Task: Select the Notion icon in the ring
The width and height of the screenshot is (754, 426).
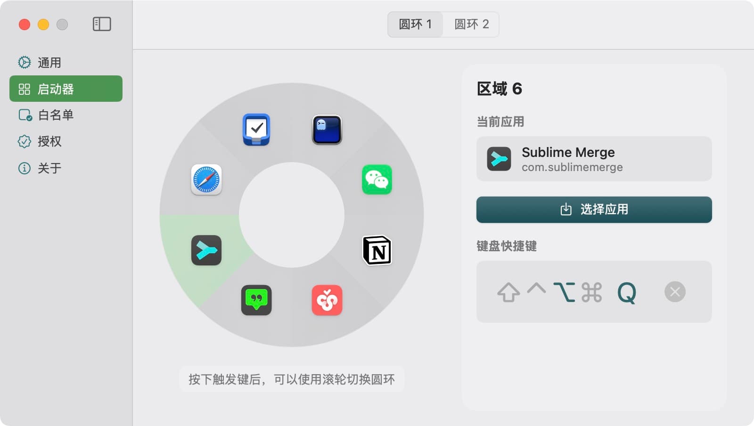Action: click(377, 250)
